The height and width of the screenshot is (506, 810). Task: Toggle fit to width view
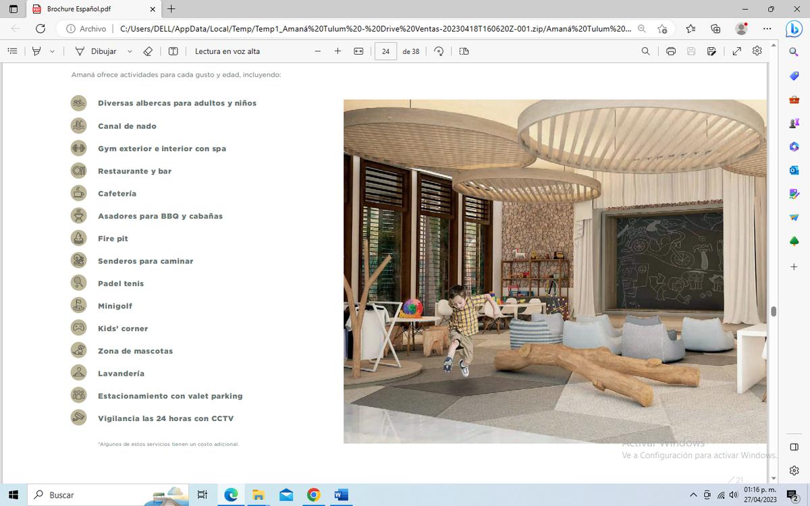pyautogui.click(x=358, y=51)
